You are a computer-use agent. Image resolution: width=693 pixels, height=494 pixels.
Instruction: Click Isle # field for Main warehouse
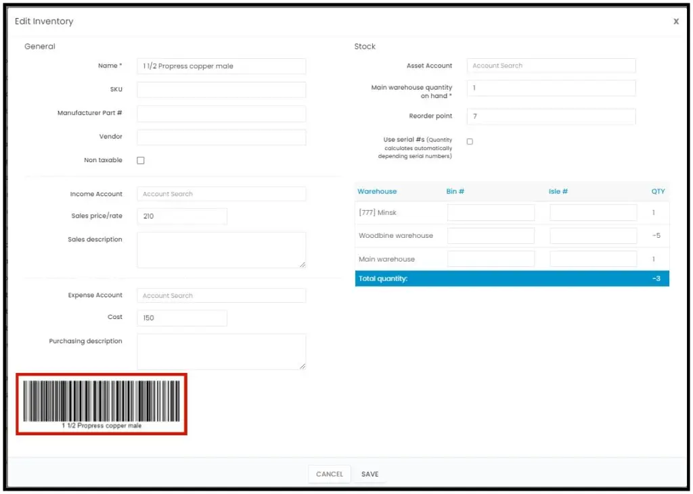(x=593, y=259)
